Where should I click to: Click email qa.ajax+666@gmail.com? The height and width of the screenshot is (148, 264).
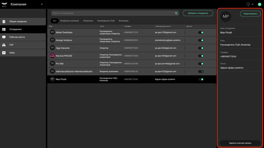click(x=166, y=48)
